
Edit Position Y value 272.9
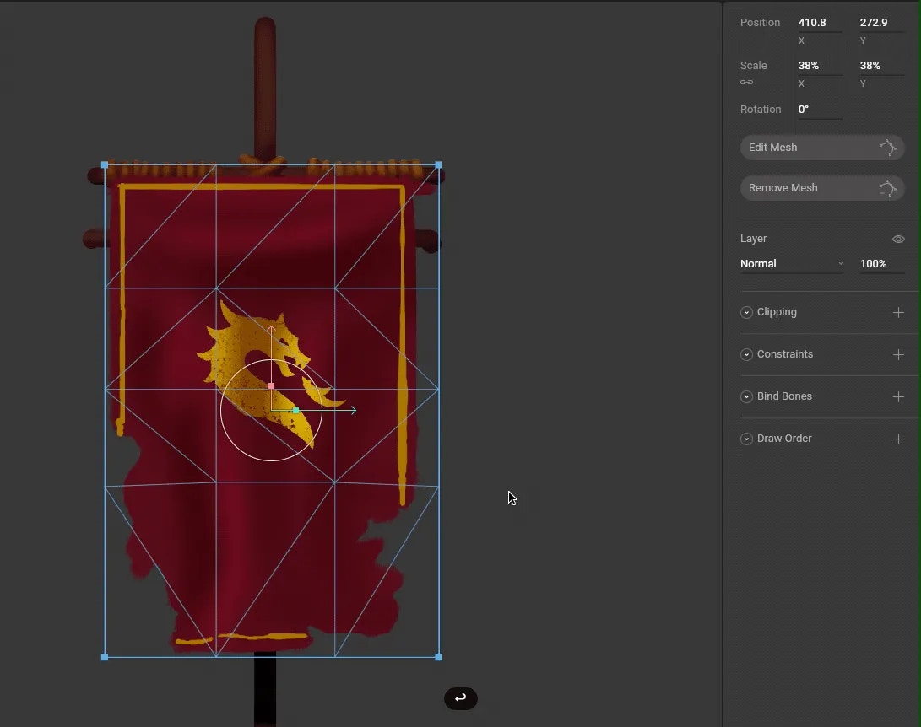point(881,22)
